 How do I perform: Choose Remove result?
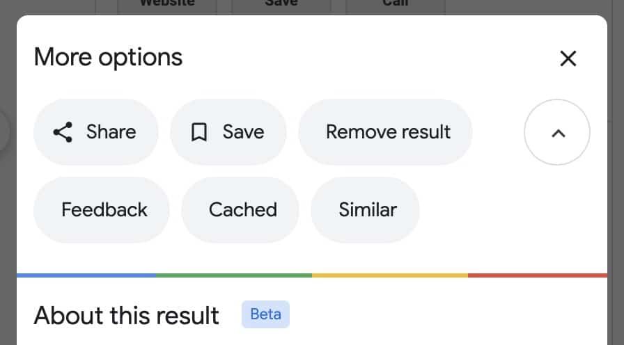coord(385,132)
